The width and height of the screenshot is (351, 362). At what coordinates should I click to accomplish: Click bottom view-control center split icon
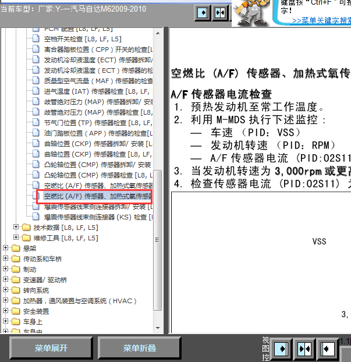click(x=304, y=349)
